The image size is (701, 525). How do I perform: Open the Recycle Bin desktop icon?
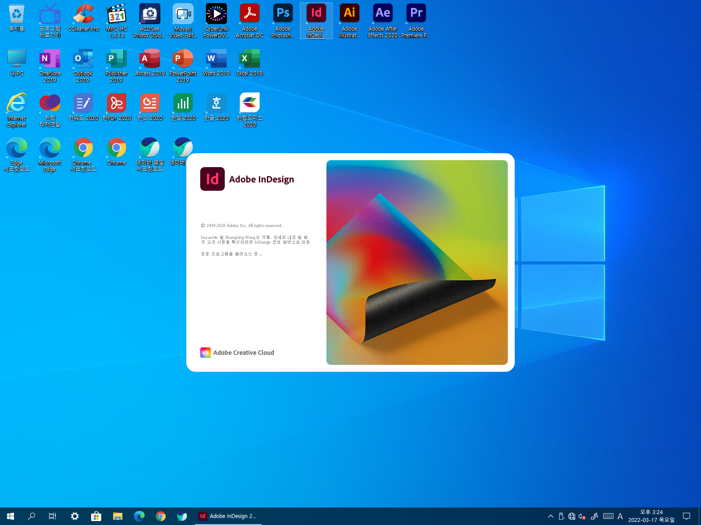[x=17, y=18]
